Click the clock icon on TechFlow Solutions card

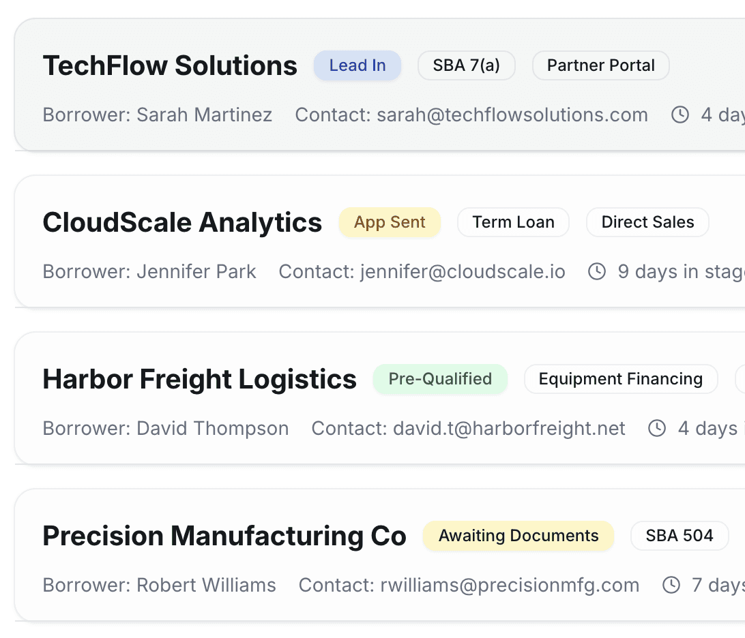click(x=680, y=115)
